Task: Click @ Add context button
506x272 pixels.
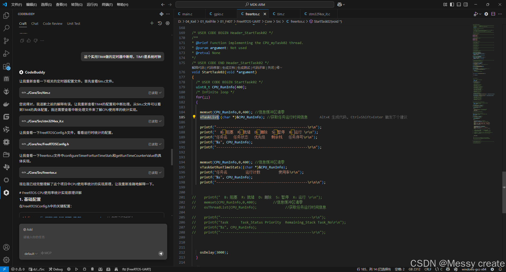Action: pyautogui.click(x=28, y=230)
